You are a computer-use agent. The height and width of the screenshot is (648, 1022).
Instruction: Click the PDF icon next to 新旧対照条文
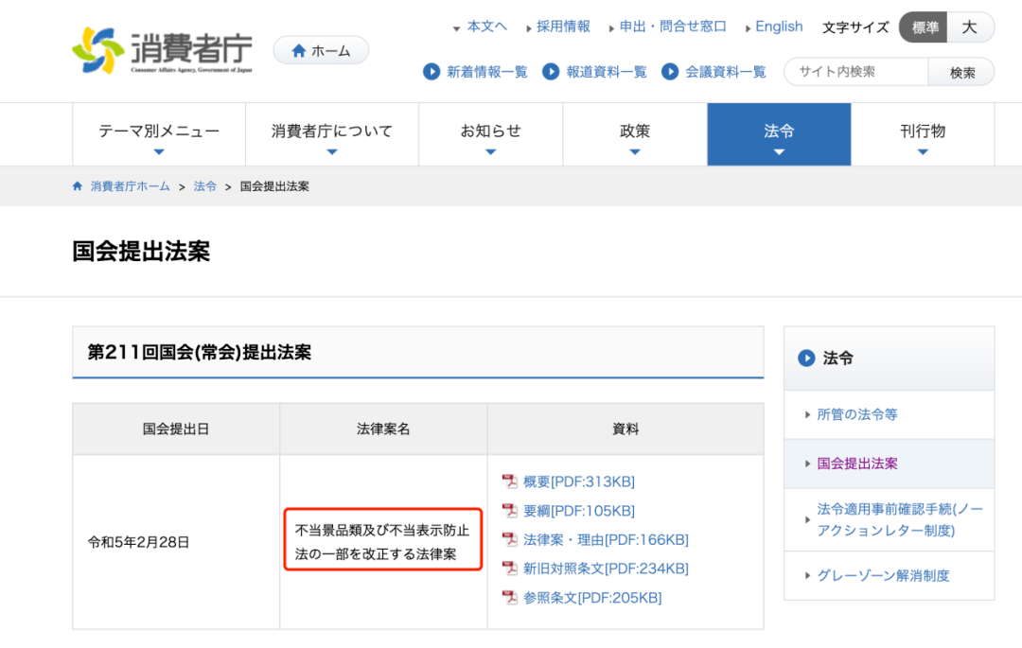click(511, 569)
